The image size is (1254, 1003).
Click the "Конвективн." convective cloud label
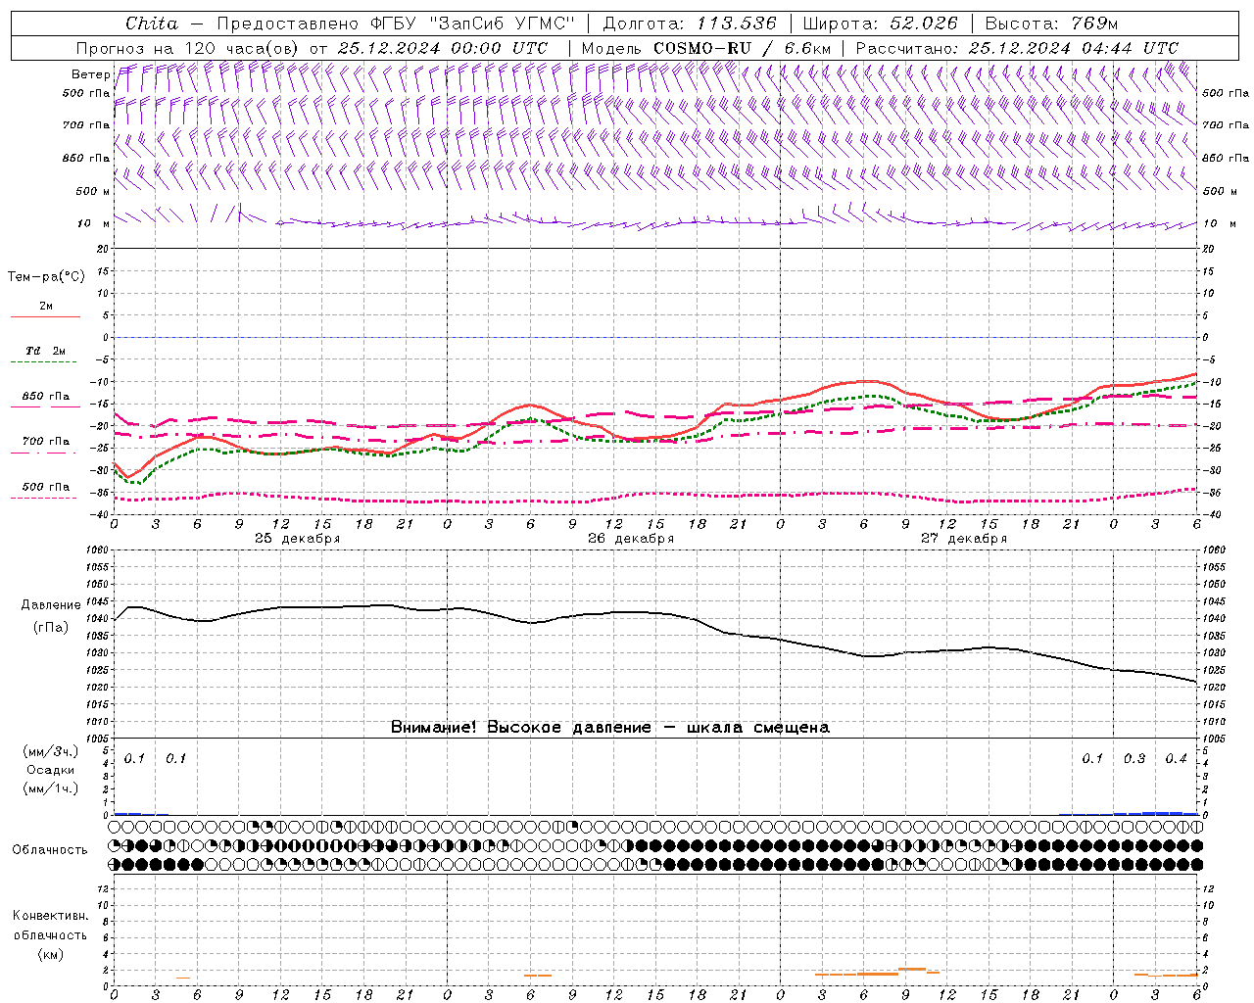pyautogui.click(x=50, y=916)
